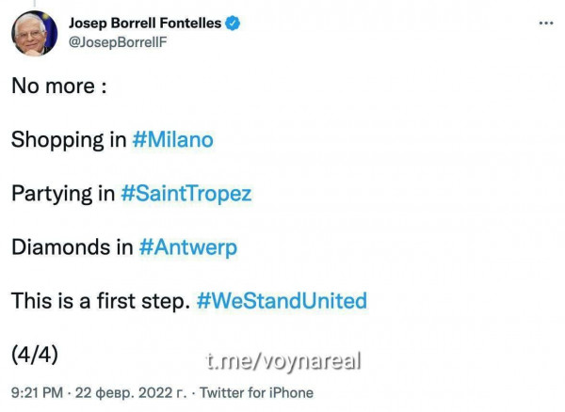Click Josep Borrell's profile avatar
Viewport: 565px width, 412px height.
click(34, 34)
